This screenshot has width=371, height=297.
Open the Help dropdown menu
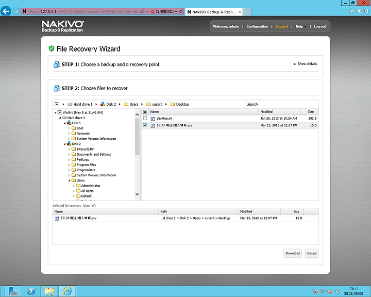[300, 26]
